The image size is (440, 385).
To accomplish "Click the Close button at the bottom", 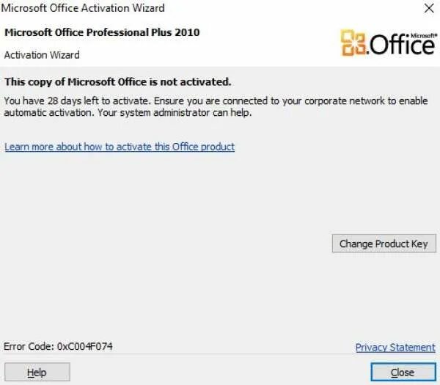I will pyautogui.click(x=403, y=373).
